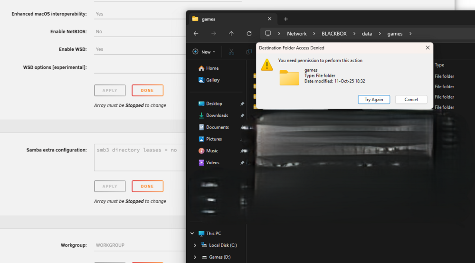Expand chevron after data breadcrumb
This screenshot has height=263, width=475.
pyautogui.click(x=380, y=34)
